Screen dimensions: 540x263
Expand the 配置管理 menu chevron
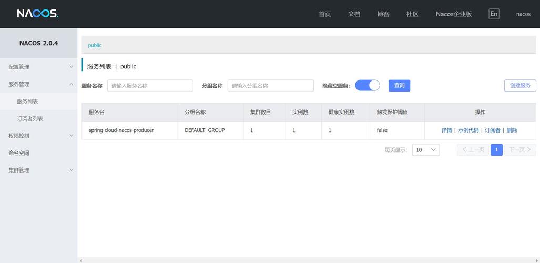click(72, 67)
